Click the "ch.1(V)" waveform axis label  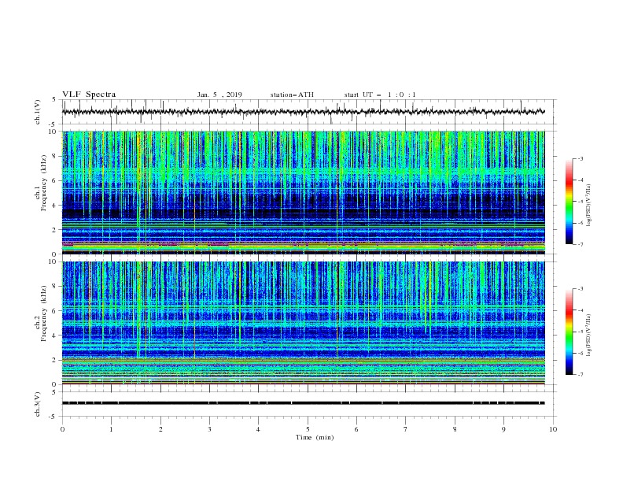37,112
